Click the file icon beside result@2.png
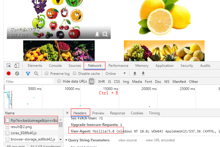 point(7,127)
